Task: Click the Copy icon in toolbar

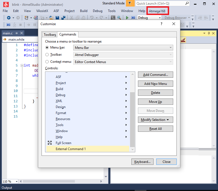Action: 78,18
